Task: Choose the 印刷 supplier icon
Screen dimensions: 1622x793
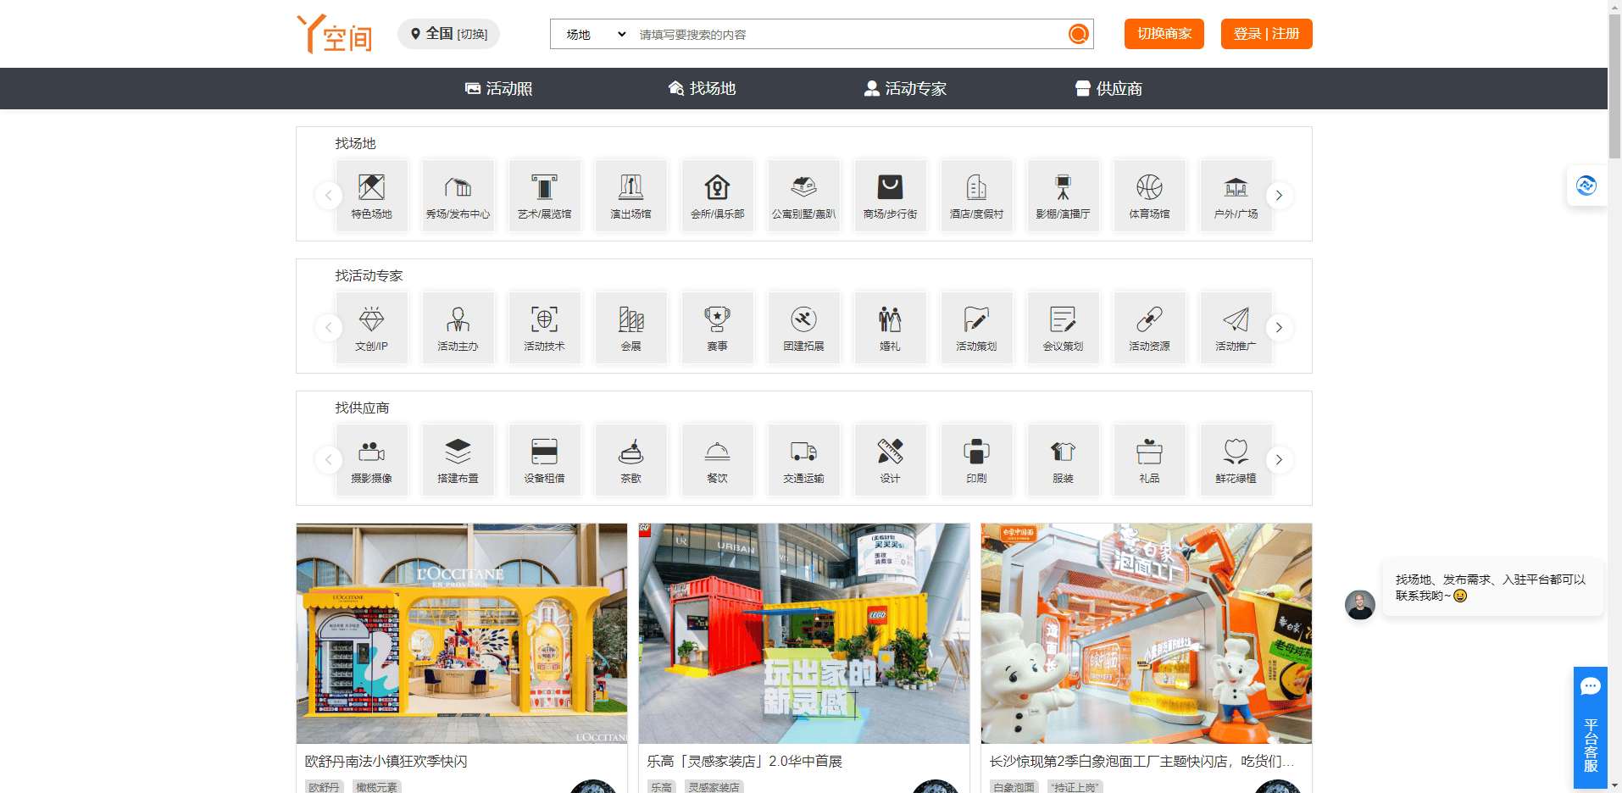Action: pos(976,460)
